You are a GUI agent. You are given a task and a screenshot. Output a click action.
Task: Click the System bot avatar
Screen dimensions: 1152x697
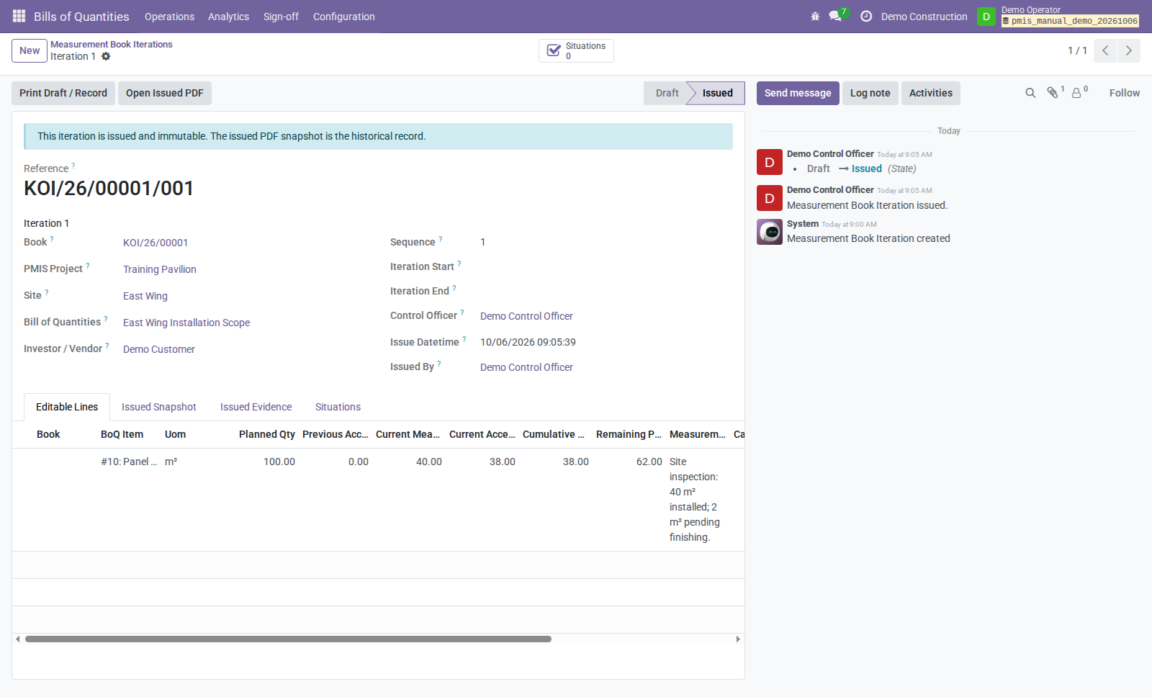(x=770, y=232)
